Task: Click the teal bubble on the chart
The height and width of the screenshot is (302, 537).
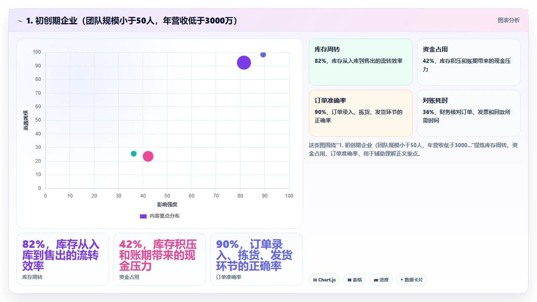Action: point(134,154)
